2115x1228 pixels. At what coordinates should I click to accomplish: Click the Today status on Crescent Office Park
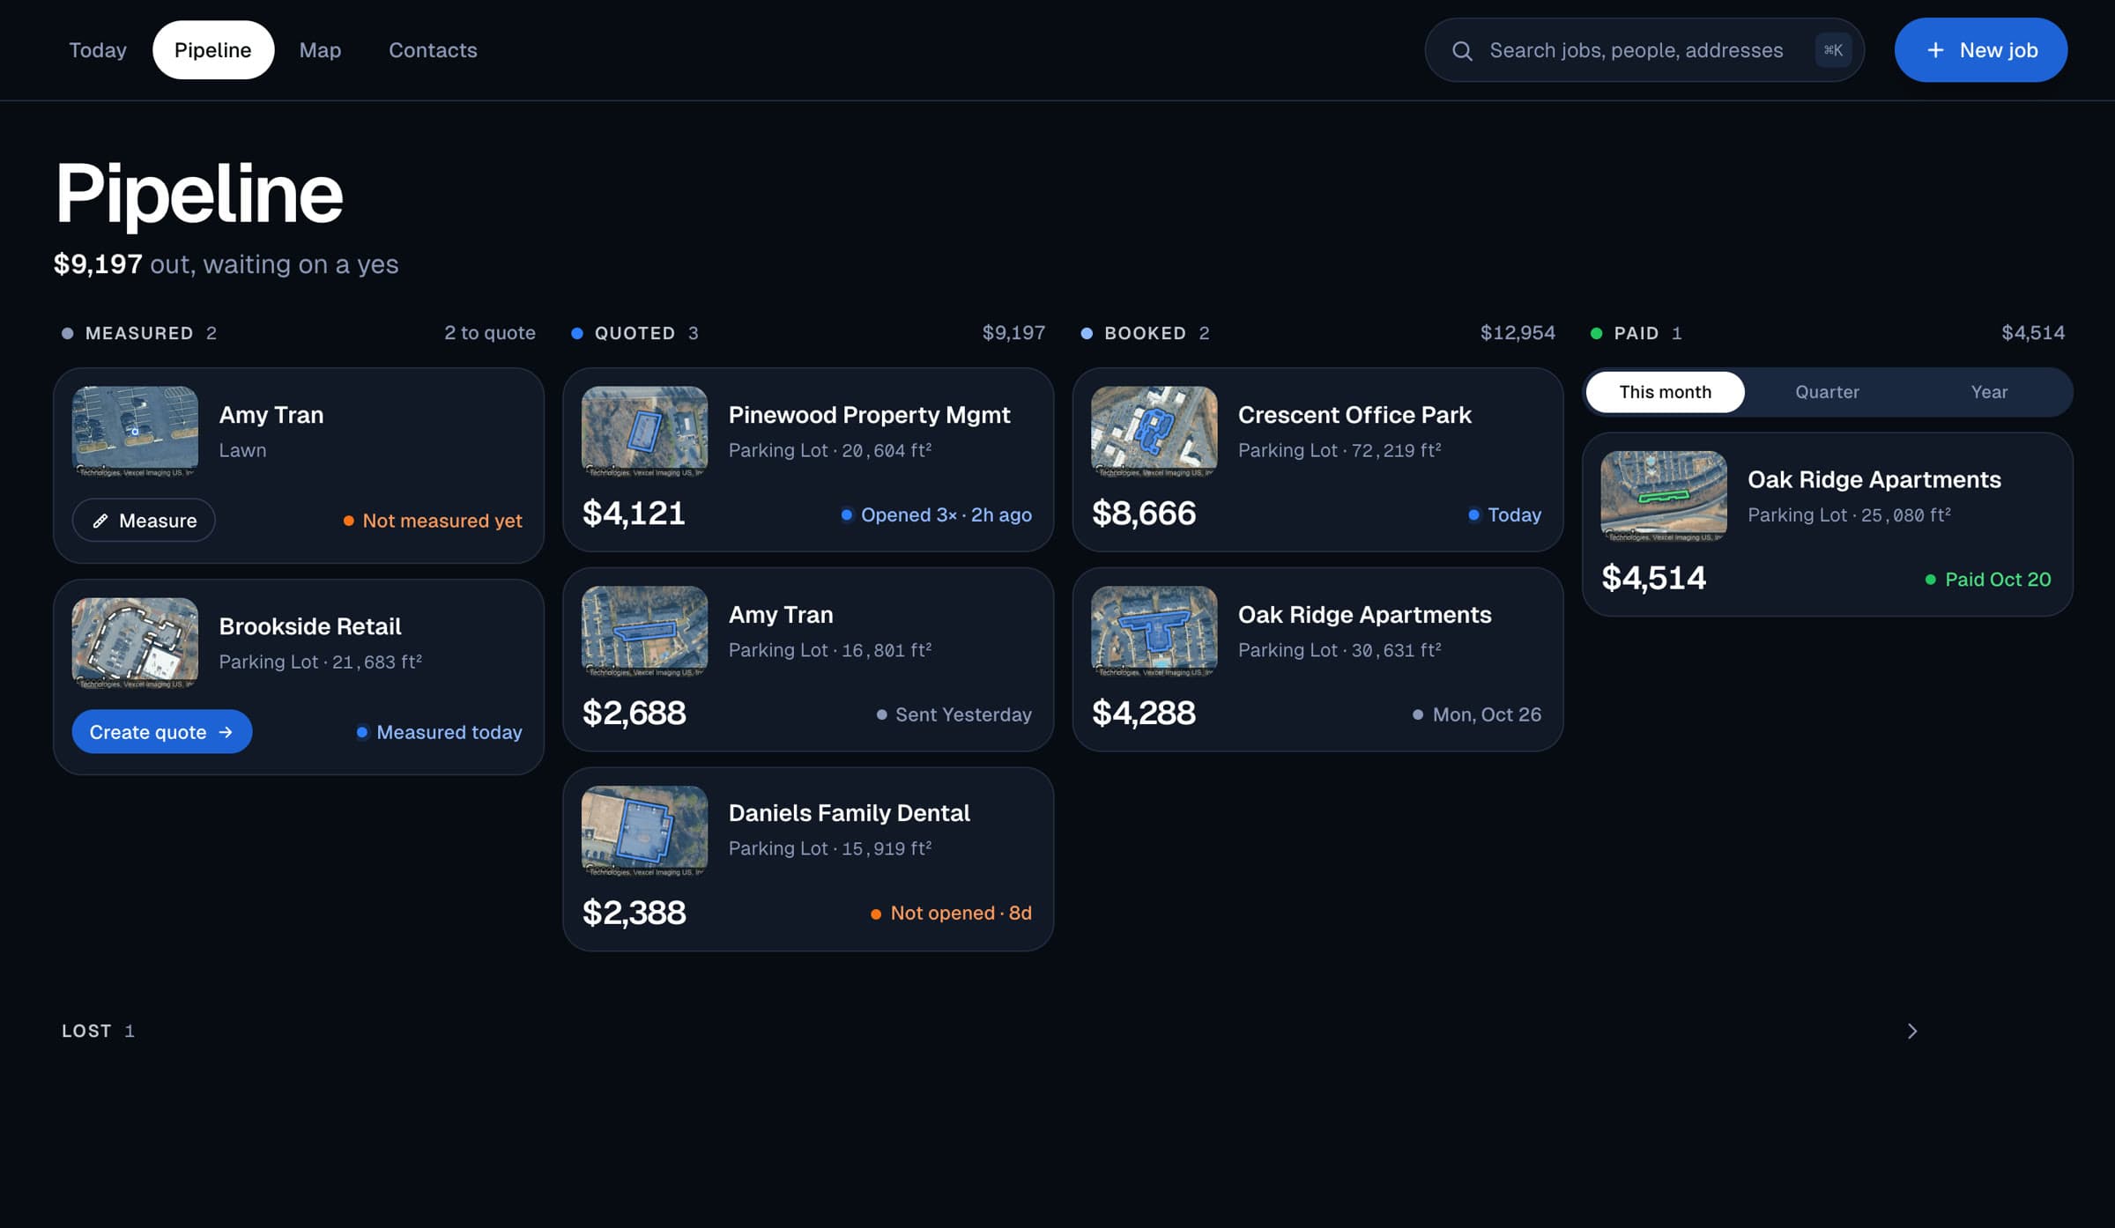[1504, 515]
